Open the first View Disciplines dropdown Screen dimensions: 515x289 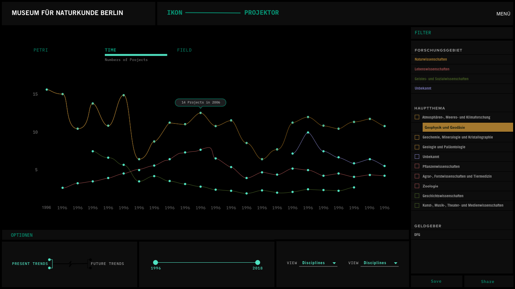[318, 263]
